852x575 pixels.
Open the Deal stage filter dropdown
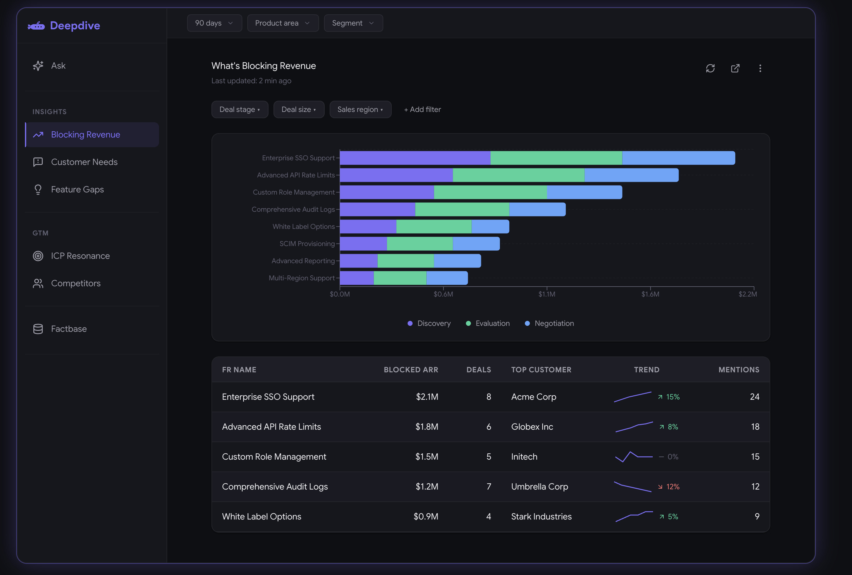(240, 109)
